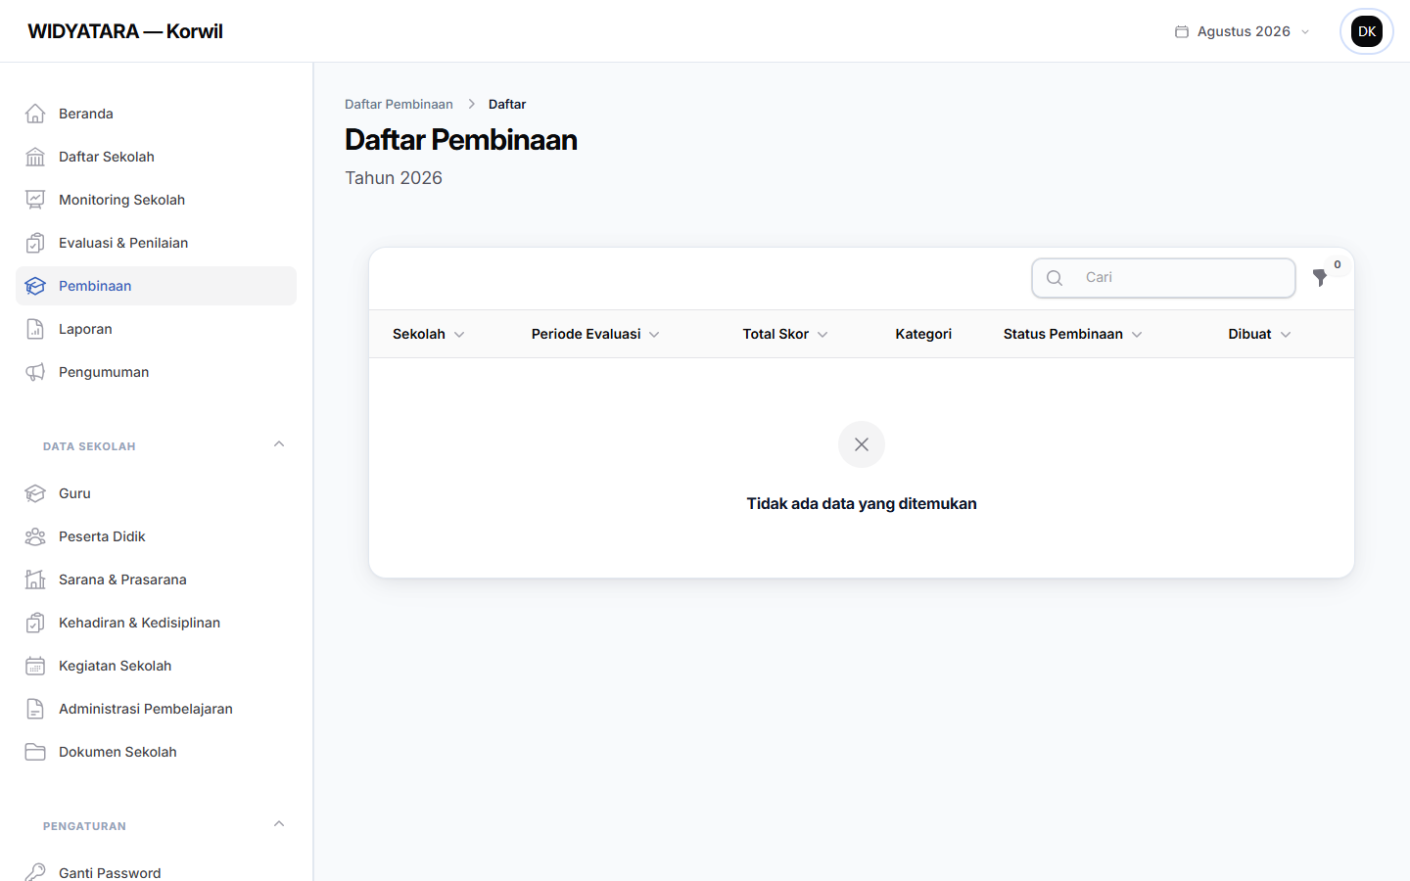This screenshot has width=1410, height=881.
Task: Open the Beranda menu item
Action: tap(156, 114)
